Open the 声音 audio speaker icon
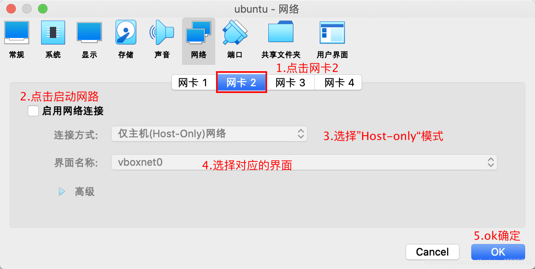 point(162,33)
